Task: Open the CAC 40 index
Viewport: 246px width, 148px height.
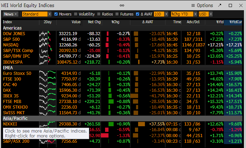Action: (x=10, y=85)
